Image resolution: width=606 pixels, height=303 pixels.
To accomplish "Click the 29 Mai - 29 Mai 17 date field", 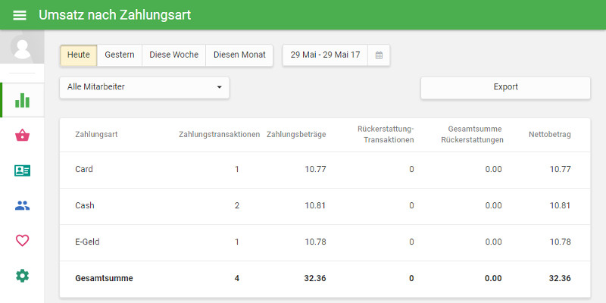I will (325, 55).
